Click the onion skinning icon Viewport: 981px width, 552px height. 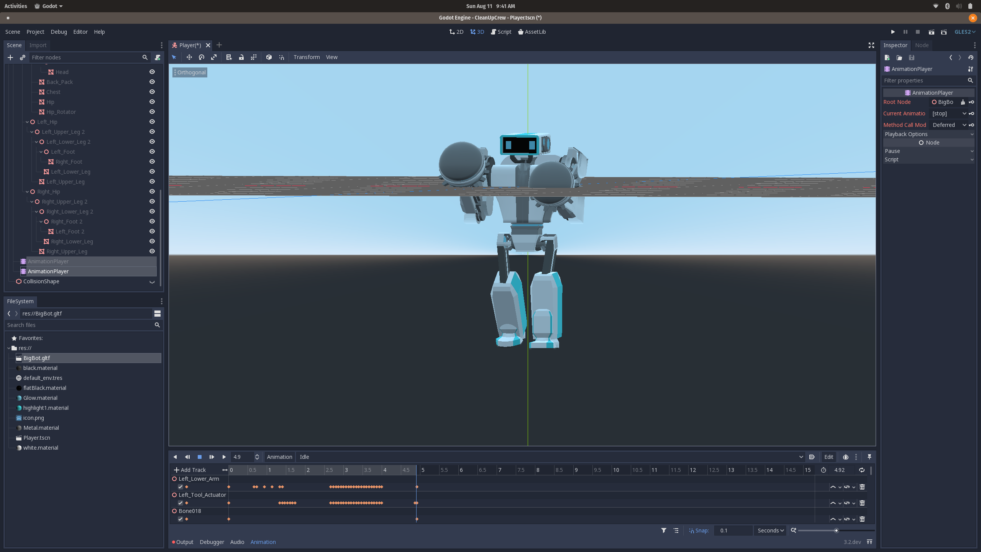[x=846, y=457]
